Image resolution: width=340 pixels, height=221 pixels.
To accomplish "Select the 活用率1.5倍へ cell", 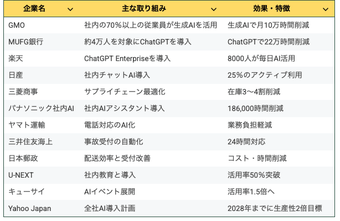I will tap(251, 192).
